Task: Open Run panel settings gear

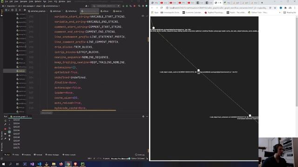Action: 143,116
